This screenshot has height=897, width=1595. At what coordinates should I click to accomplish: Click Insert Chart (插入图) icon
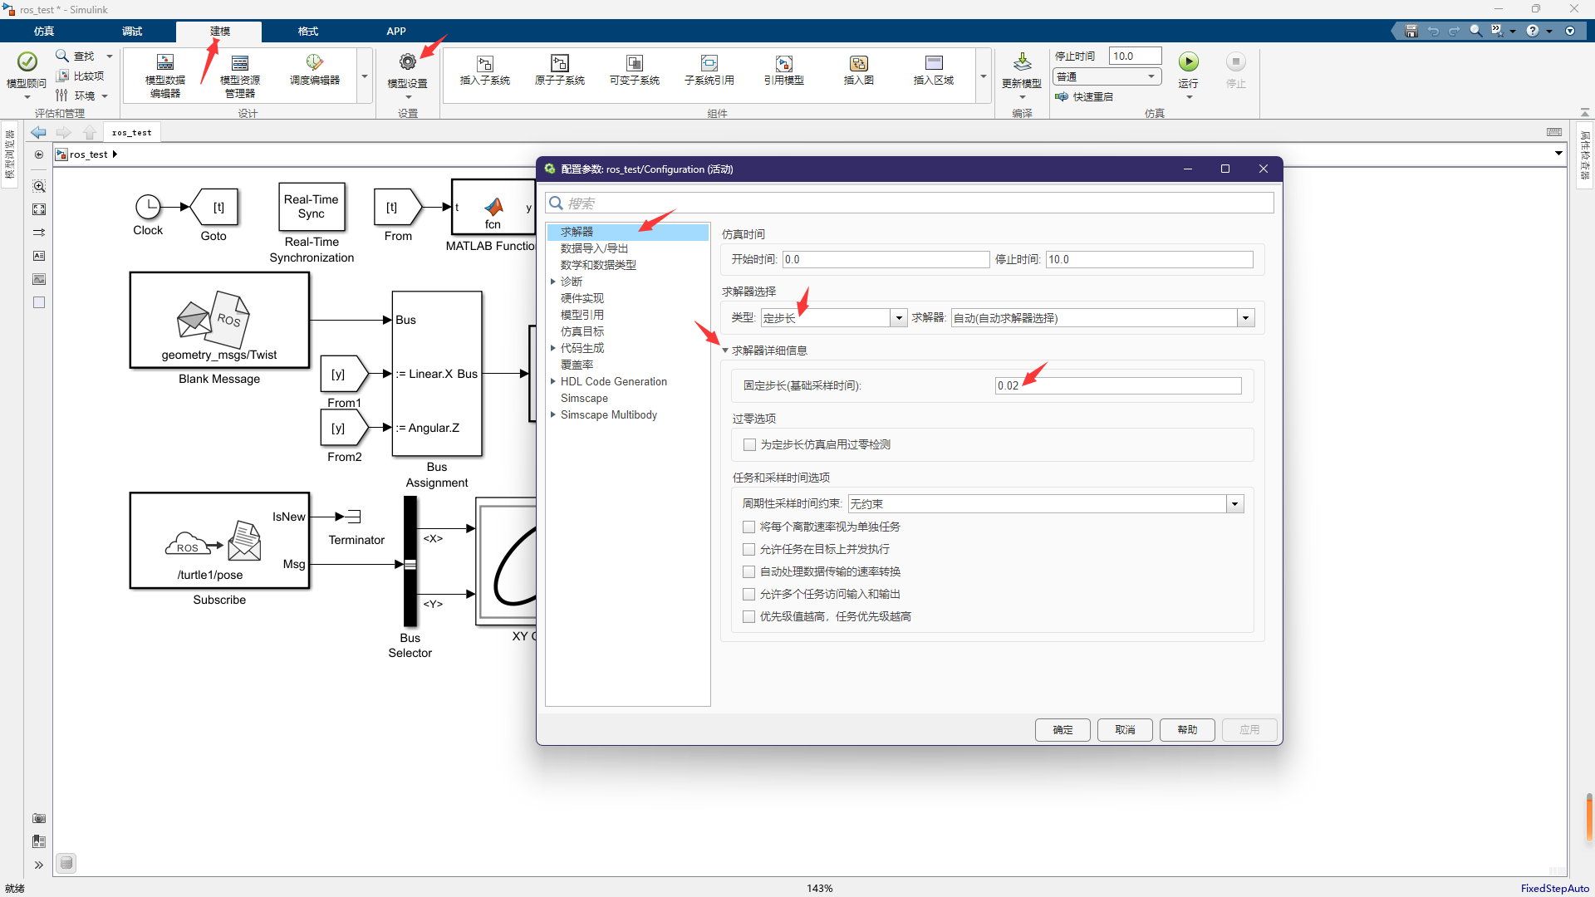[859, 64]
